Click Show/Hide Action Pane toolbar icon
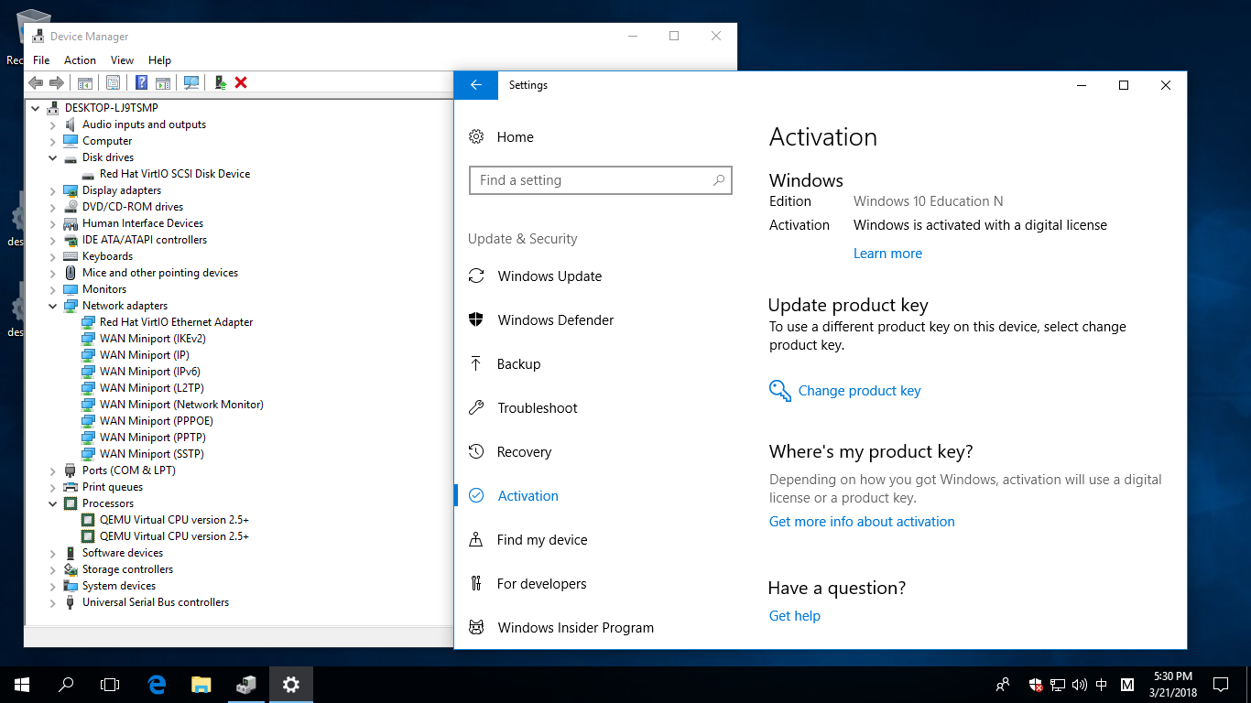 tap(163, 82)
